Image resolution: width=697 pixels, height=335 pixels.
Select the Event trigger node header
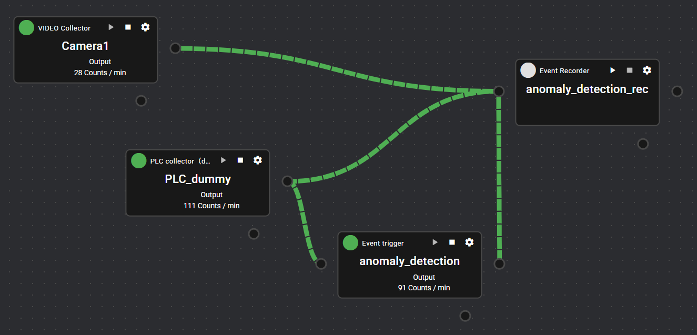(382, 242)
